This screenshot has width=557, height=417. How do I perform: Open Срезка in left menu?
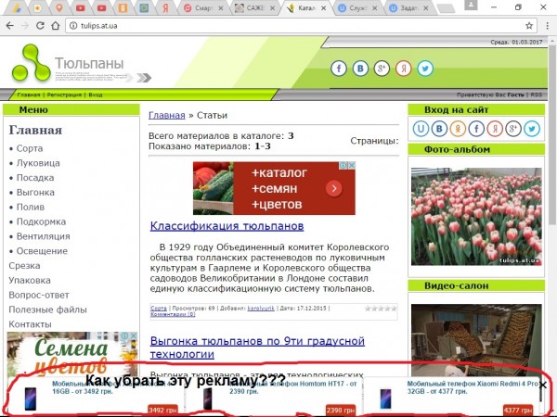pyautogui.click(x=24, y=266)
